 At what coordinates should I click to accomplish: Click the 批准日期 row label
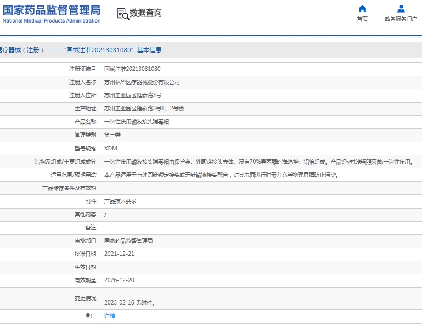(85, 254)
